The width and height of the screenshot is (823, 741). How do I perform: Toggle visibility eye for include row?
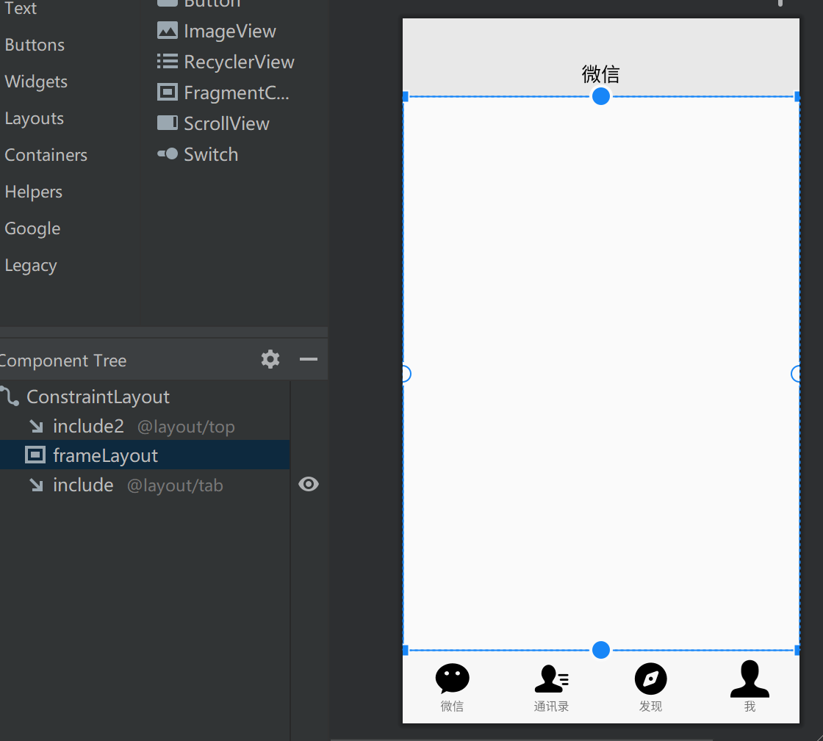(x=309, y=484)
